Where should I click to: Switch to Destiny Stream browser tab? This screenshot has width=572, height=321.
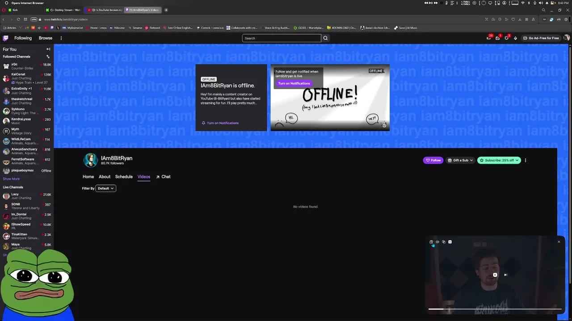tap(63, 10)
